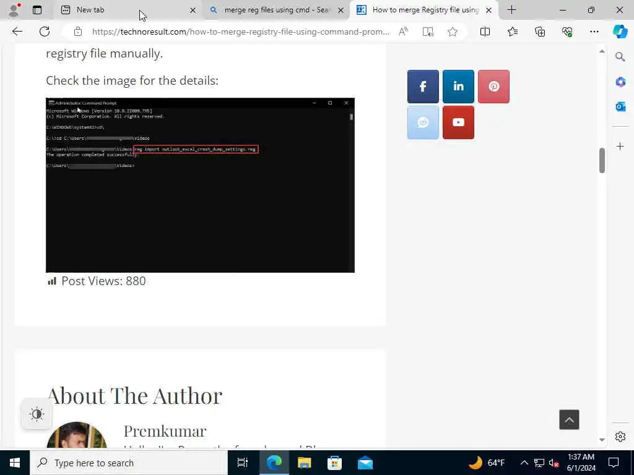Screen dimensions: 634x475
Task: Open Settings and more ellipsis menu
Action: [x=594, y=32]
